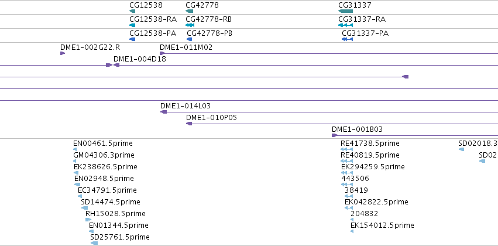The image size is (498, 246).
Task: Click the EK042822.5prime feature glyph
Action: [x=349, y=208]
